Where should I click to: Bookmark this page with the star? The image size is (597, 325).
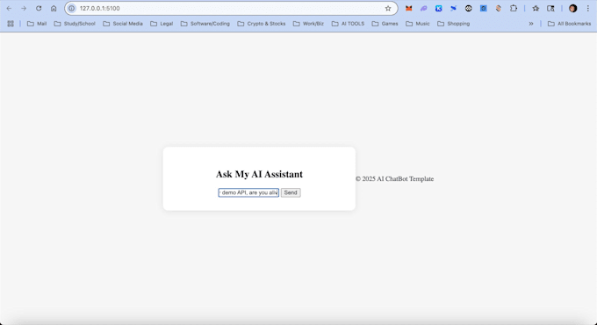(x=388, y=9)
